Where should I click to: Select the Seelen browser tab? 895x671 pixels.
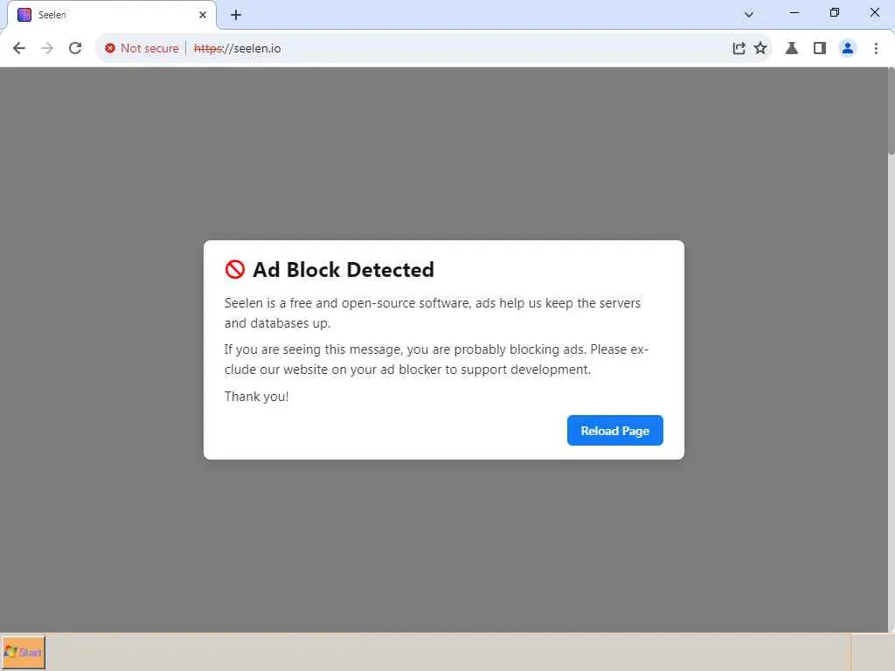111,15
